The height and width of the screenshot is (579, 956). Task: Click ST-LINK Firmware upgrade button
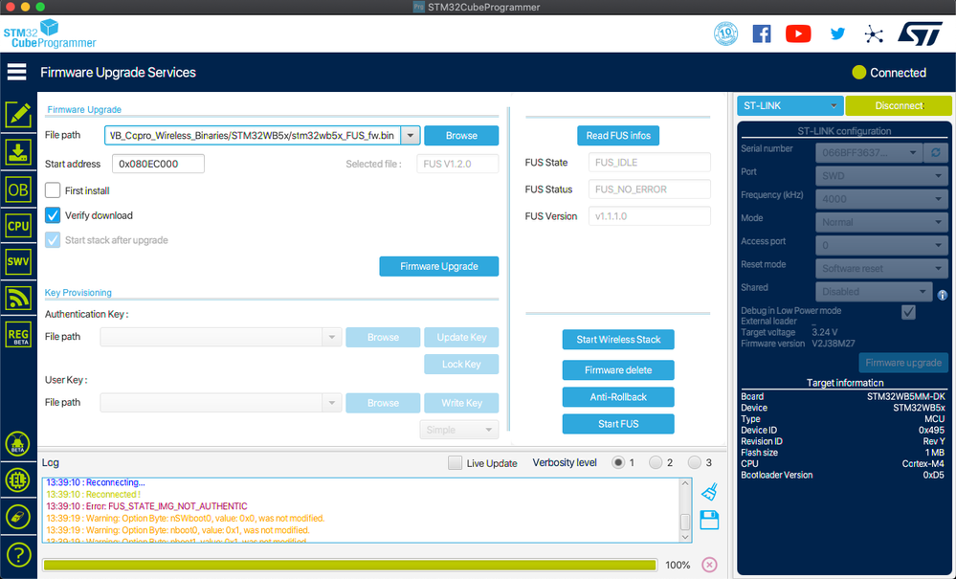903,363
